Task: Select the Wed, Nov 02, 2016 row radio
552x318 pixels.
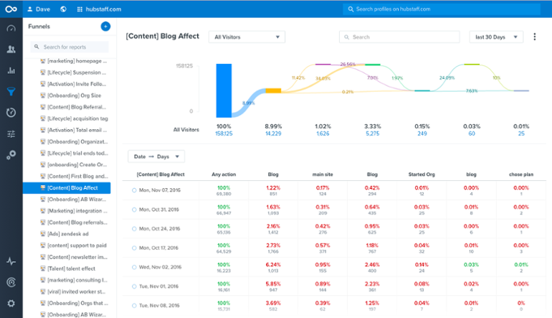Action: tap(134, 267)
